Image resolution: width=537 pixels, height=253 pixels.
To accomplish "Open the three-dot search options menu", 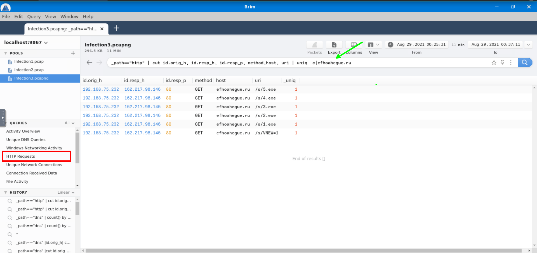I will (511, 62).
